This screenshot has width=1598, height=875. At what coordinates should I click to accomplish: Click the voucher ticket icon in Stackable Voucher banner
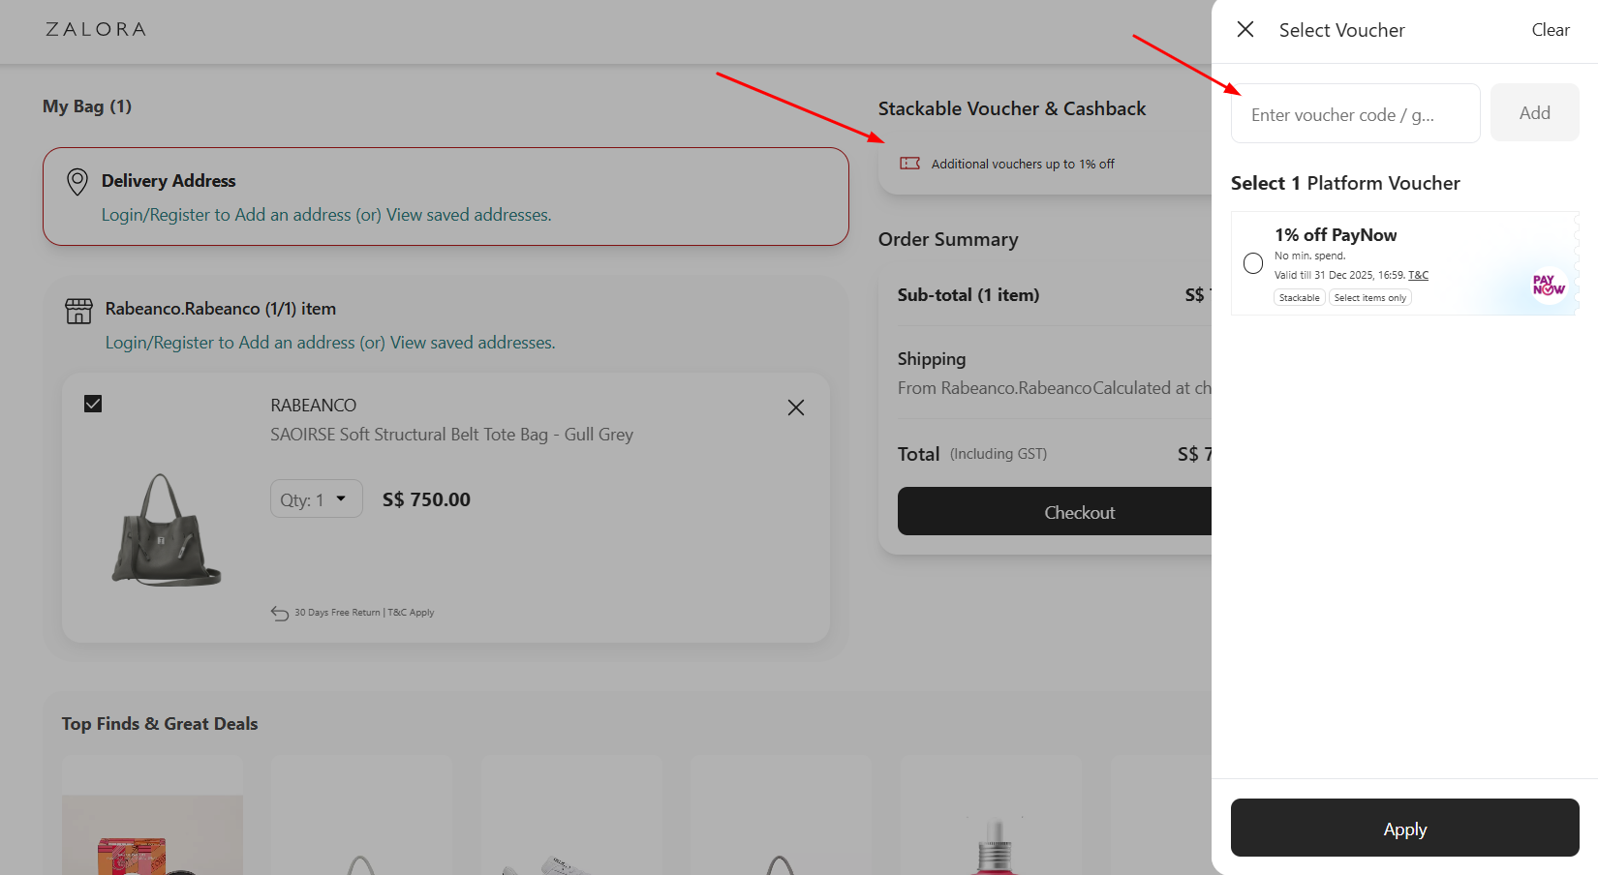(x=910, y=164)
